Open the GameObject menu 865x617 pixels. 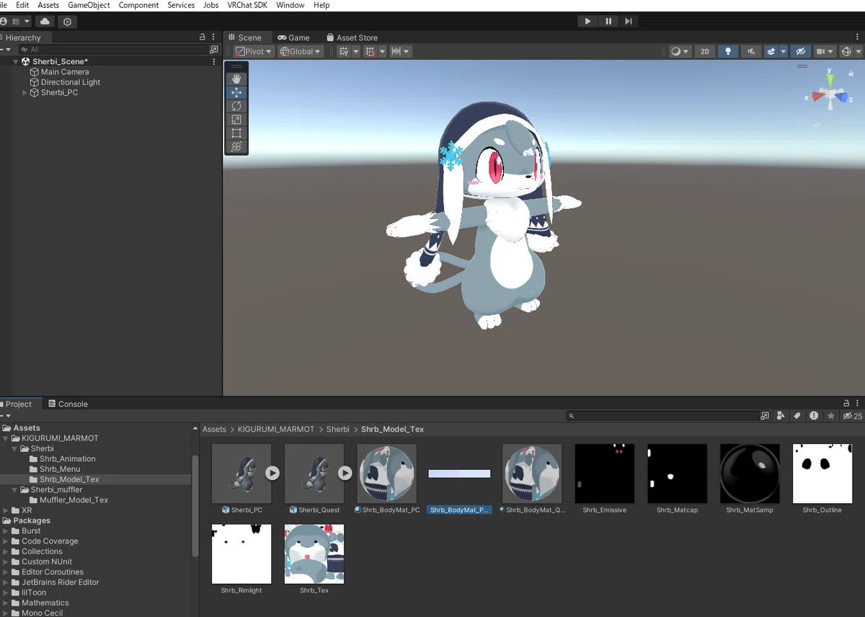89,5
